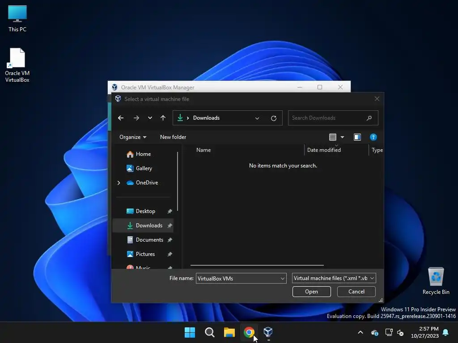Open notifications bell icon

(x=446, y=332)
